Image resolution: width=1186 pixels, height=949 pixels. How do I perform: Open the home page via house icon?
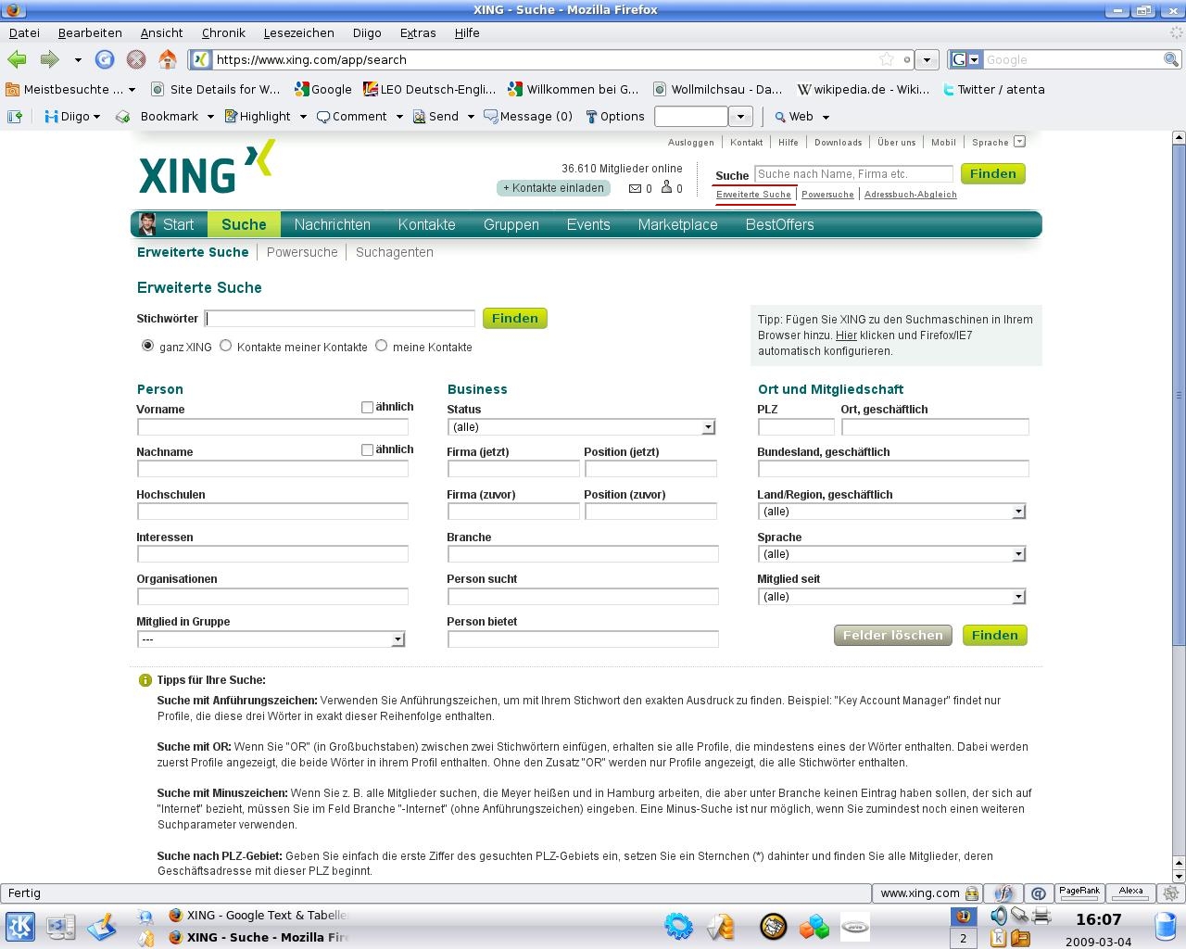(x=168, y=59)
